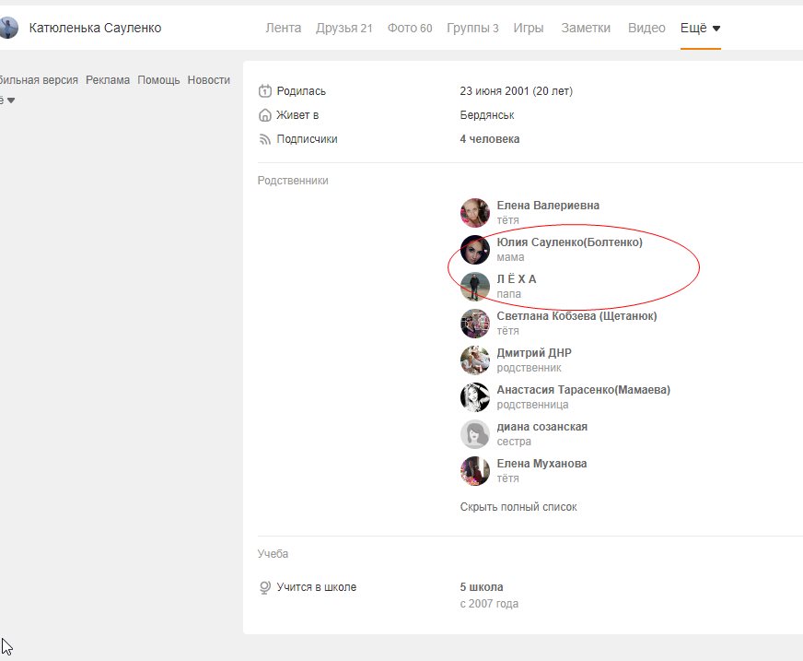
Task: Open the Друзья 21 tab
Action: tap(343, 28)
